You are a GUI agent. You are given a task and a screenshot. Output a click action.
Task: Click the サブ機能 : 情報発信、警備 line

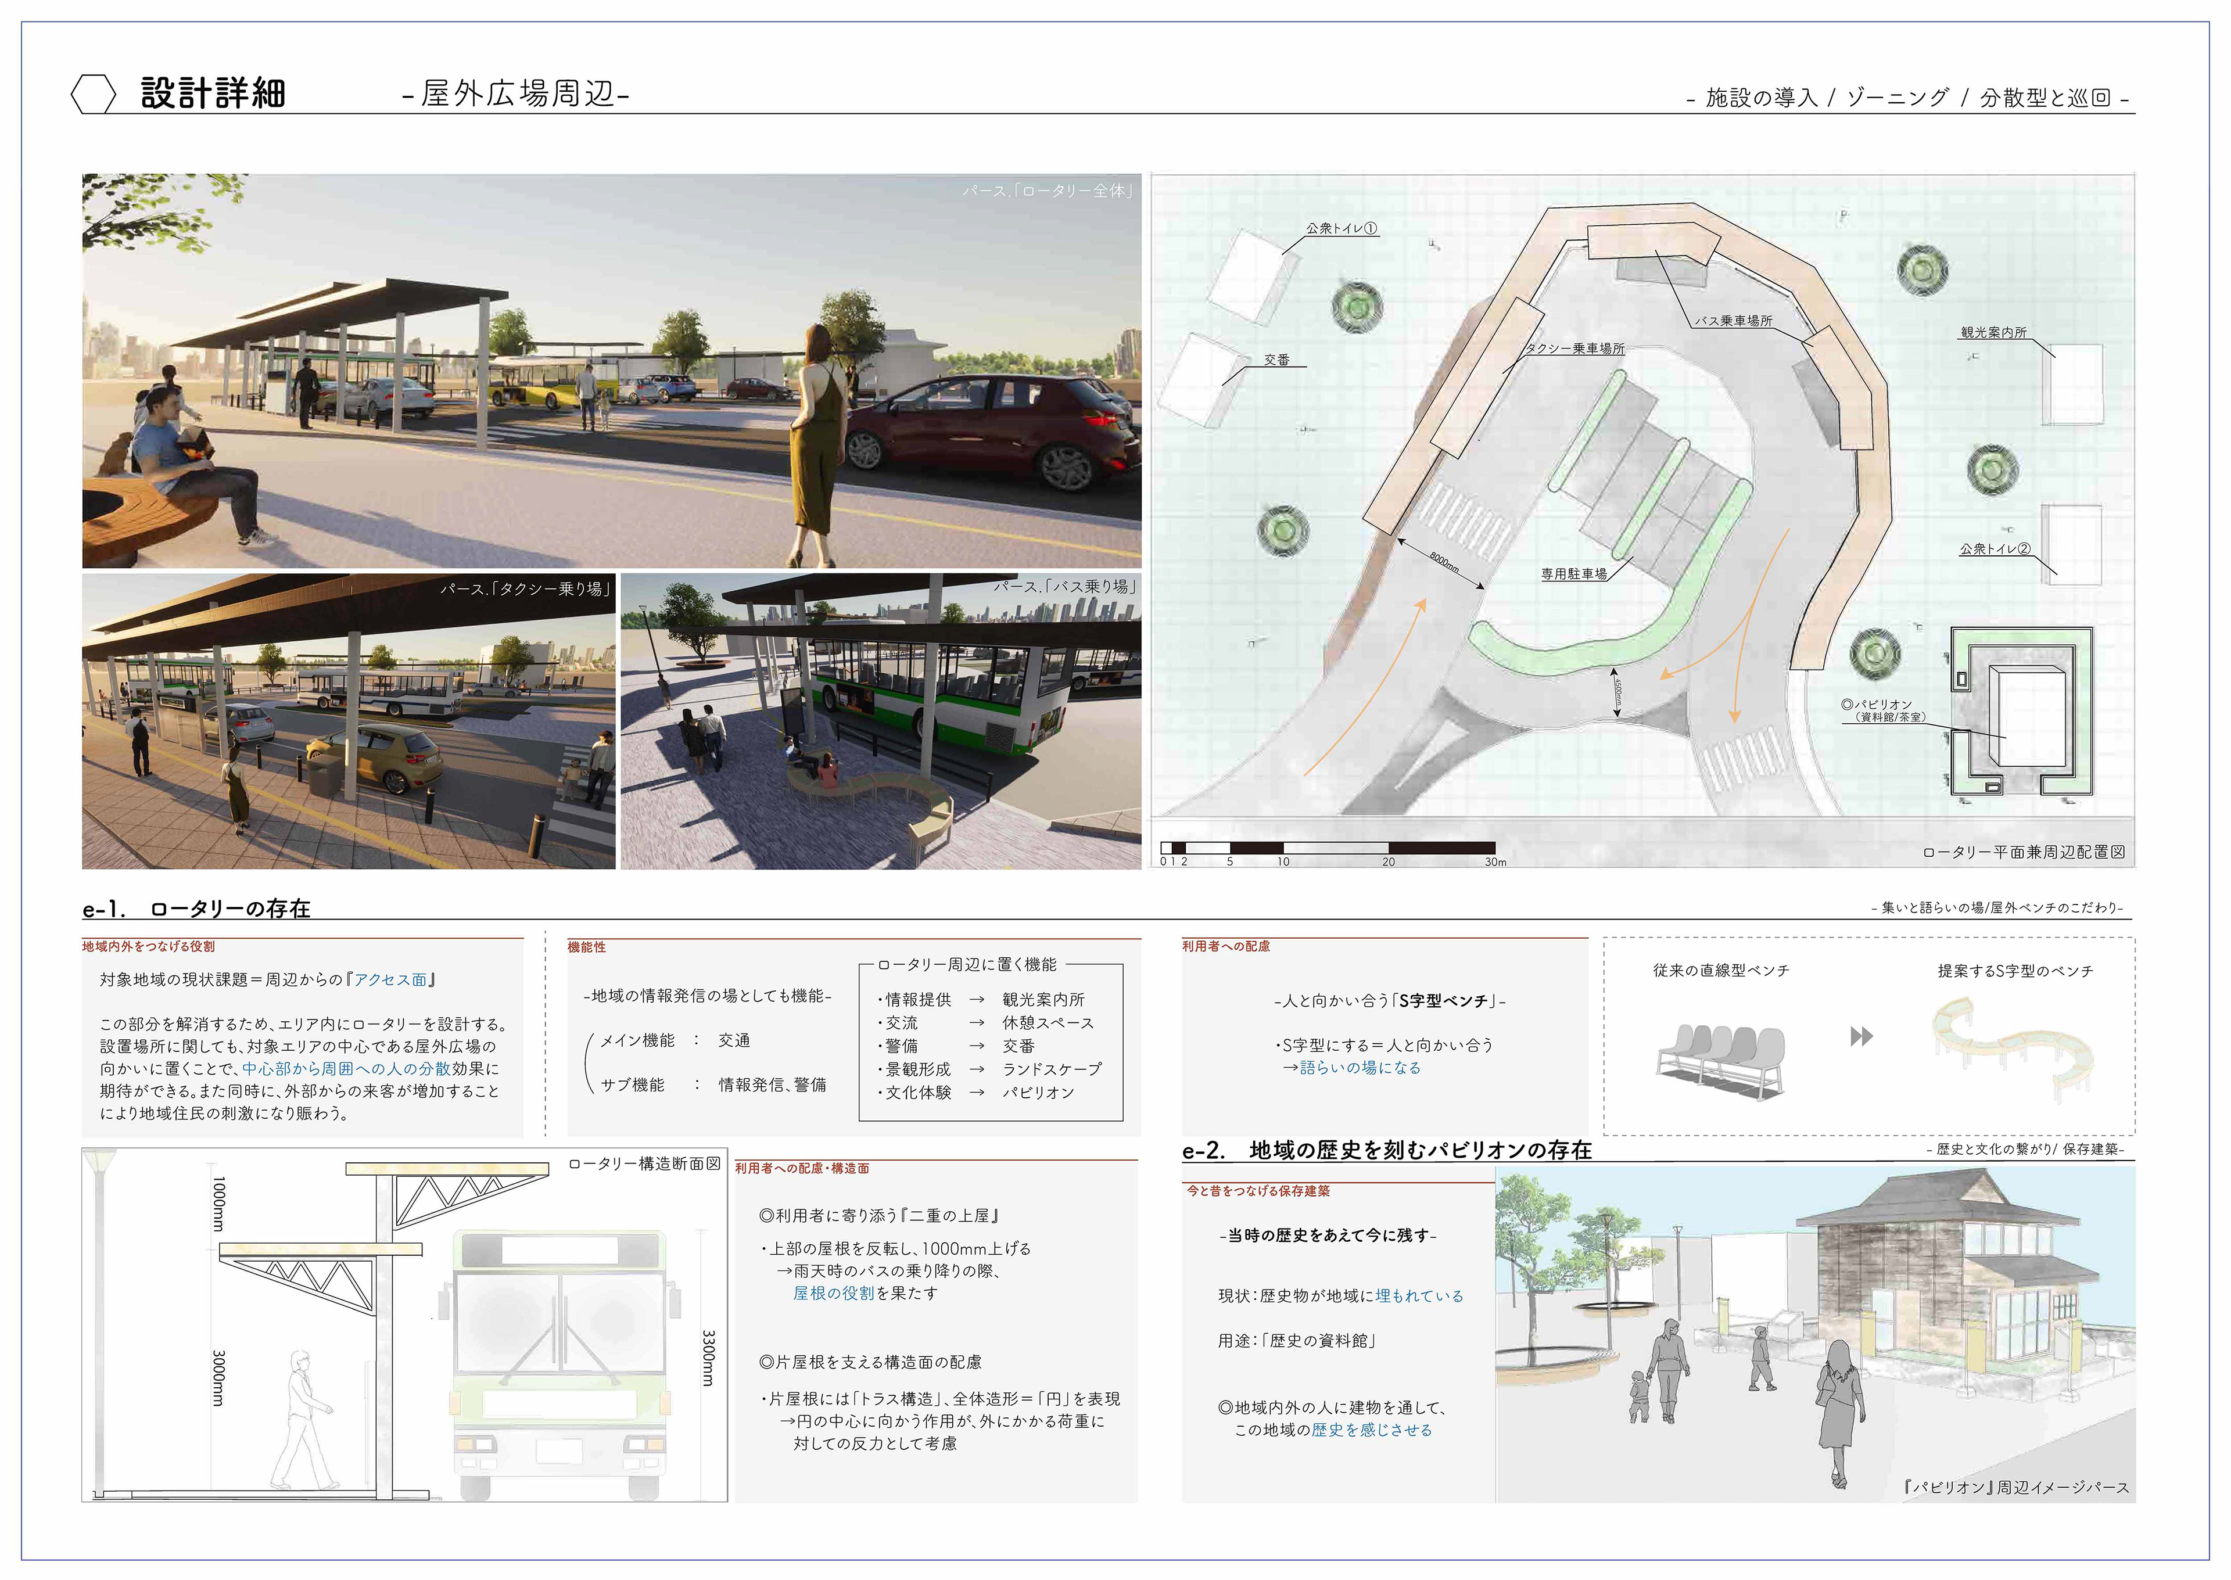tap(713, 1085)
